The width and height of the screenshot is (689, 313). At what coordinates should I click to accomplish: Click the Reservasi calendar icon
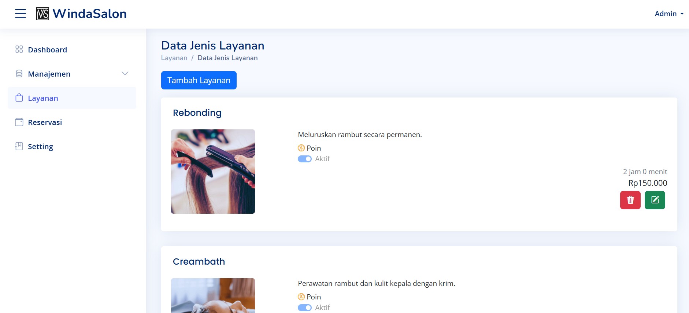(x=19, y=122)
